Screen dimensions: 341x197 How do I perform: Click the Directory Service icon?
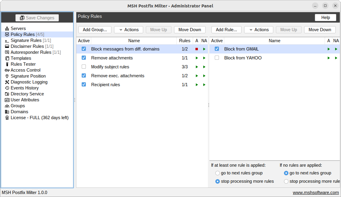[7, 94]
